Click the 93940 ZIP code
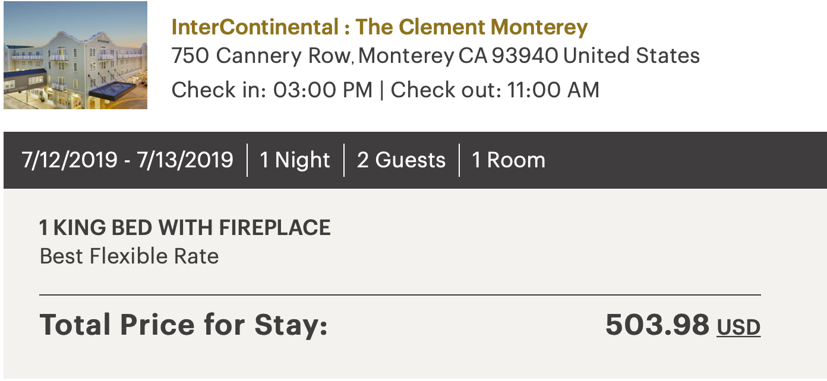 point(525,56)
